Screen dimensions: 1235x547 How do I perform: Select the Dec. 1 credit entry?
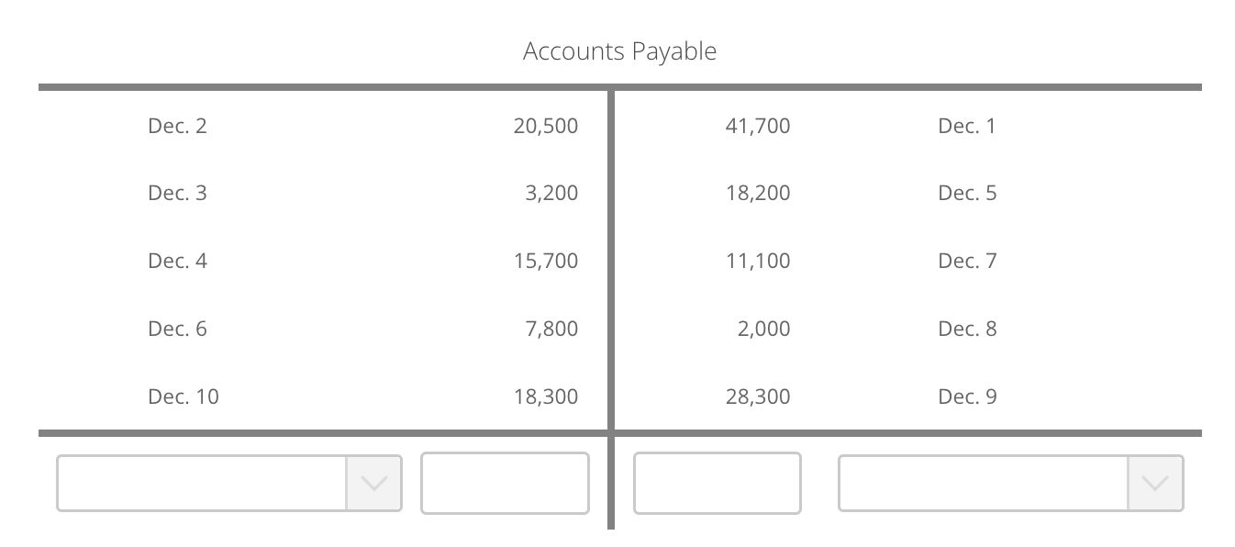[967, 126]
